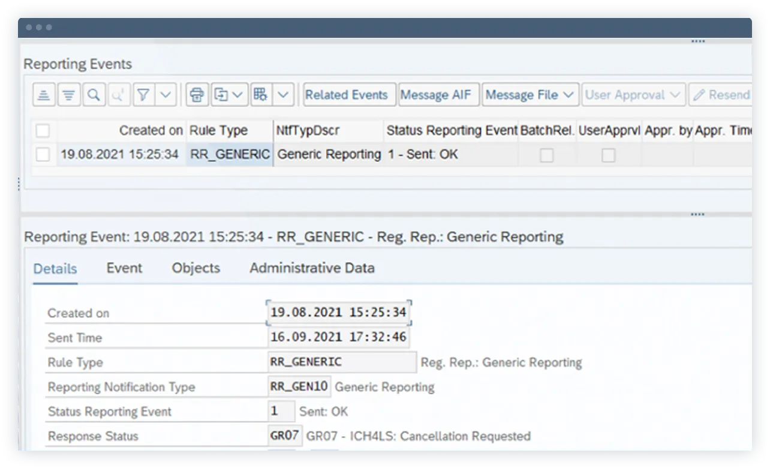The height and width of the screenshot is (468, 770).
Task: Open the search with the magnifier icon
Action: click(94, 94)
